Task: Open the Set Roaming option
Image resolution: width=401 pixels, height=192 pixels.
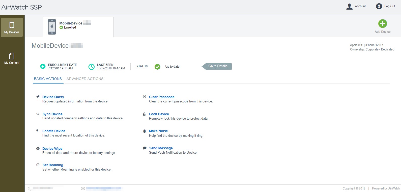Action: coord(53,165)
